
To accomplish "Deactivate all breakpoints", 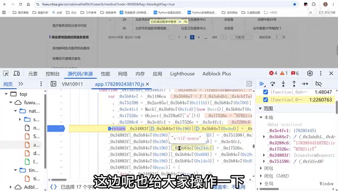I will coord(318,84).
